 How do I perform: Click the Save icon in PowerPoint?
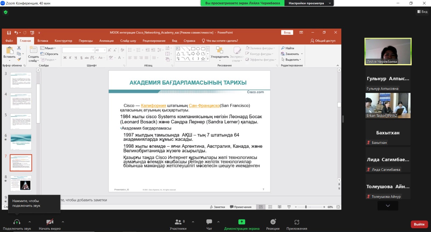pos(9,33)
